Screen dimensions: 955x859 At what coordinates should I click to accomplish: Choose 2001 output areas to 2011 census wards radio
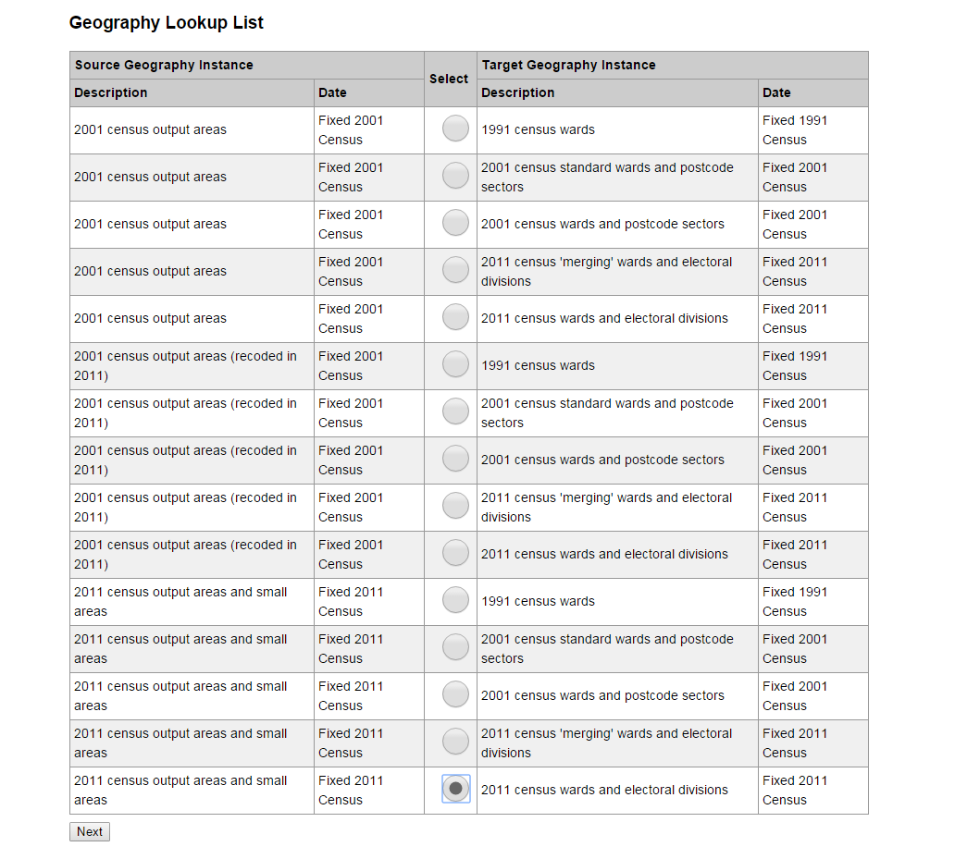pos(455,317)
